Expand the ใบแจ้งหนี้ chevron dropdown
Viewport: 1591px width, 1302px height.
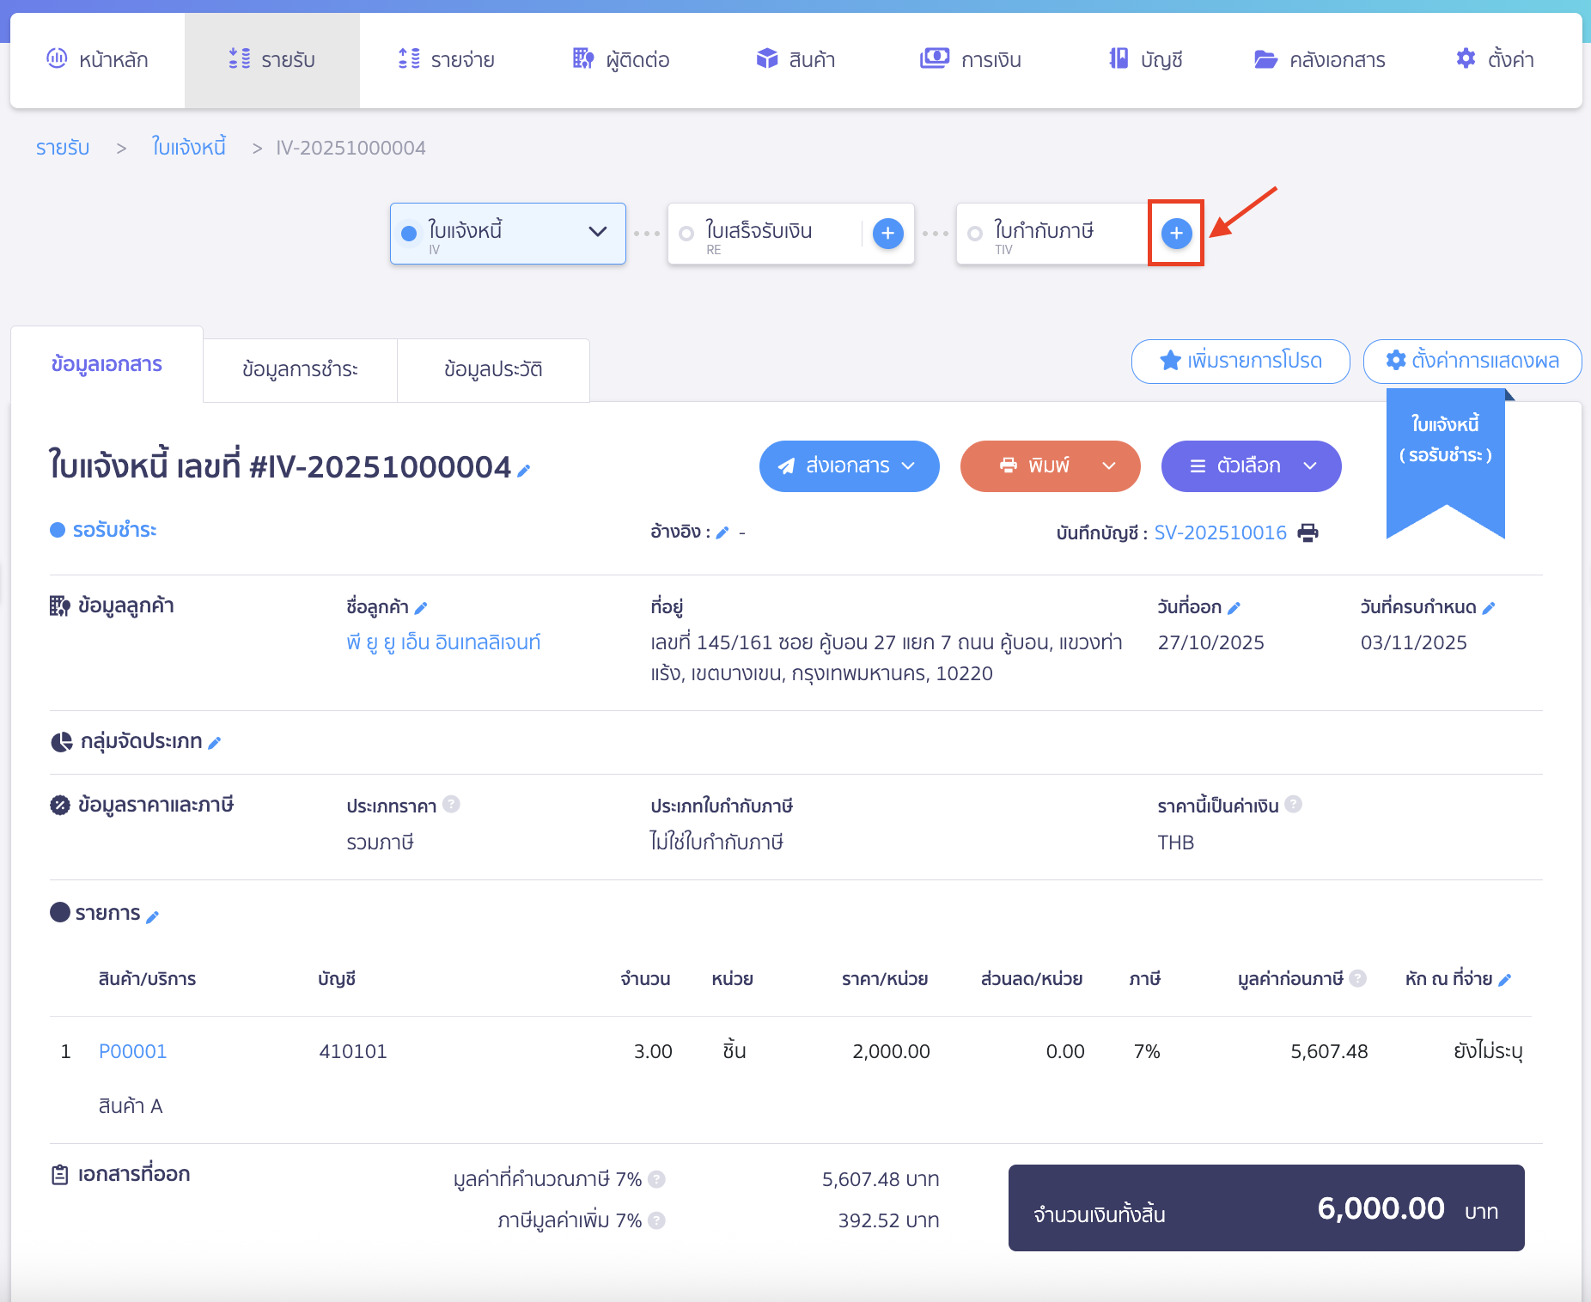coord(596,233)
